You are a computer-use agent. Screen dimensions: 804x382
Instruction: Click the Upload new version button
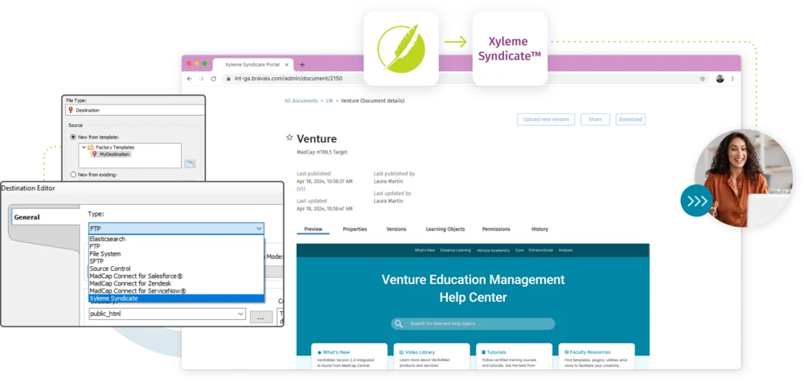(546, 120)
